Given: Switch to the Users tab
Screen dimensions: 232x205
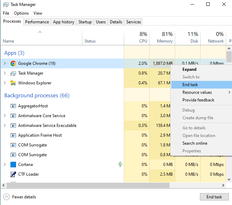Looking at the screenshot, I should [x=101, y=22].
